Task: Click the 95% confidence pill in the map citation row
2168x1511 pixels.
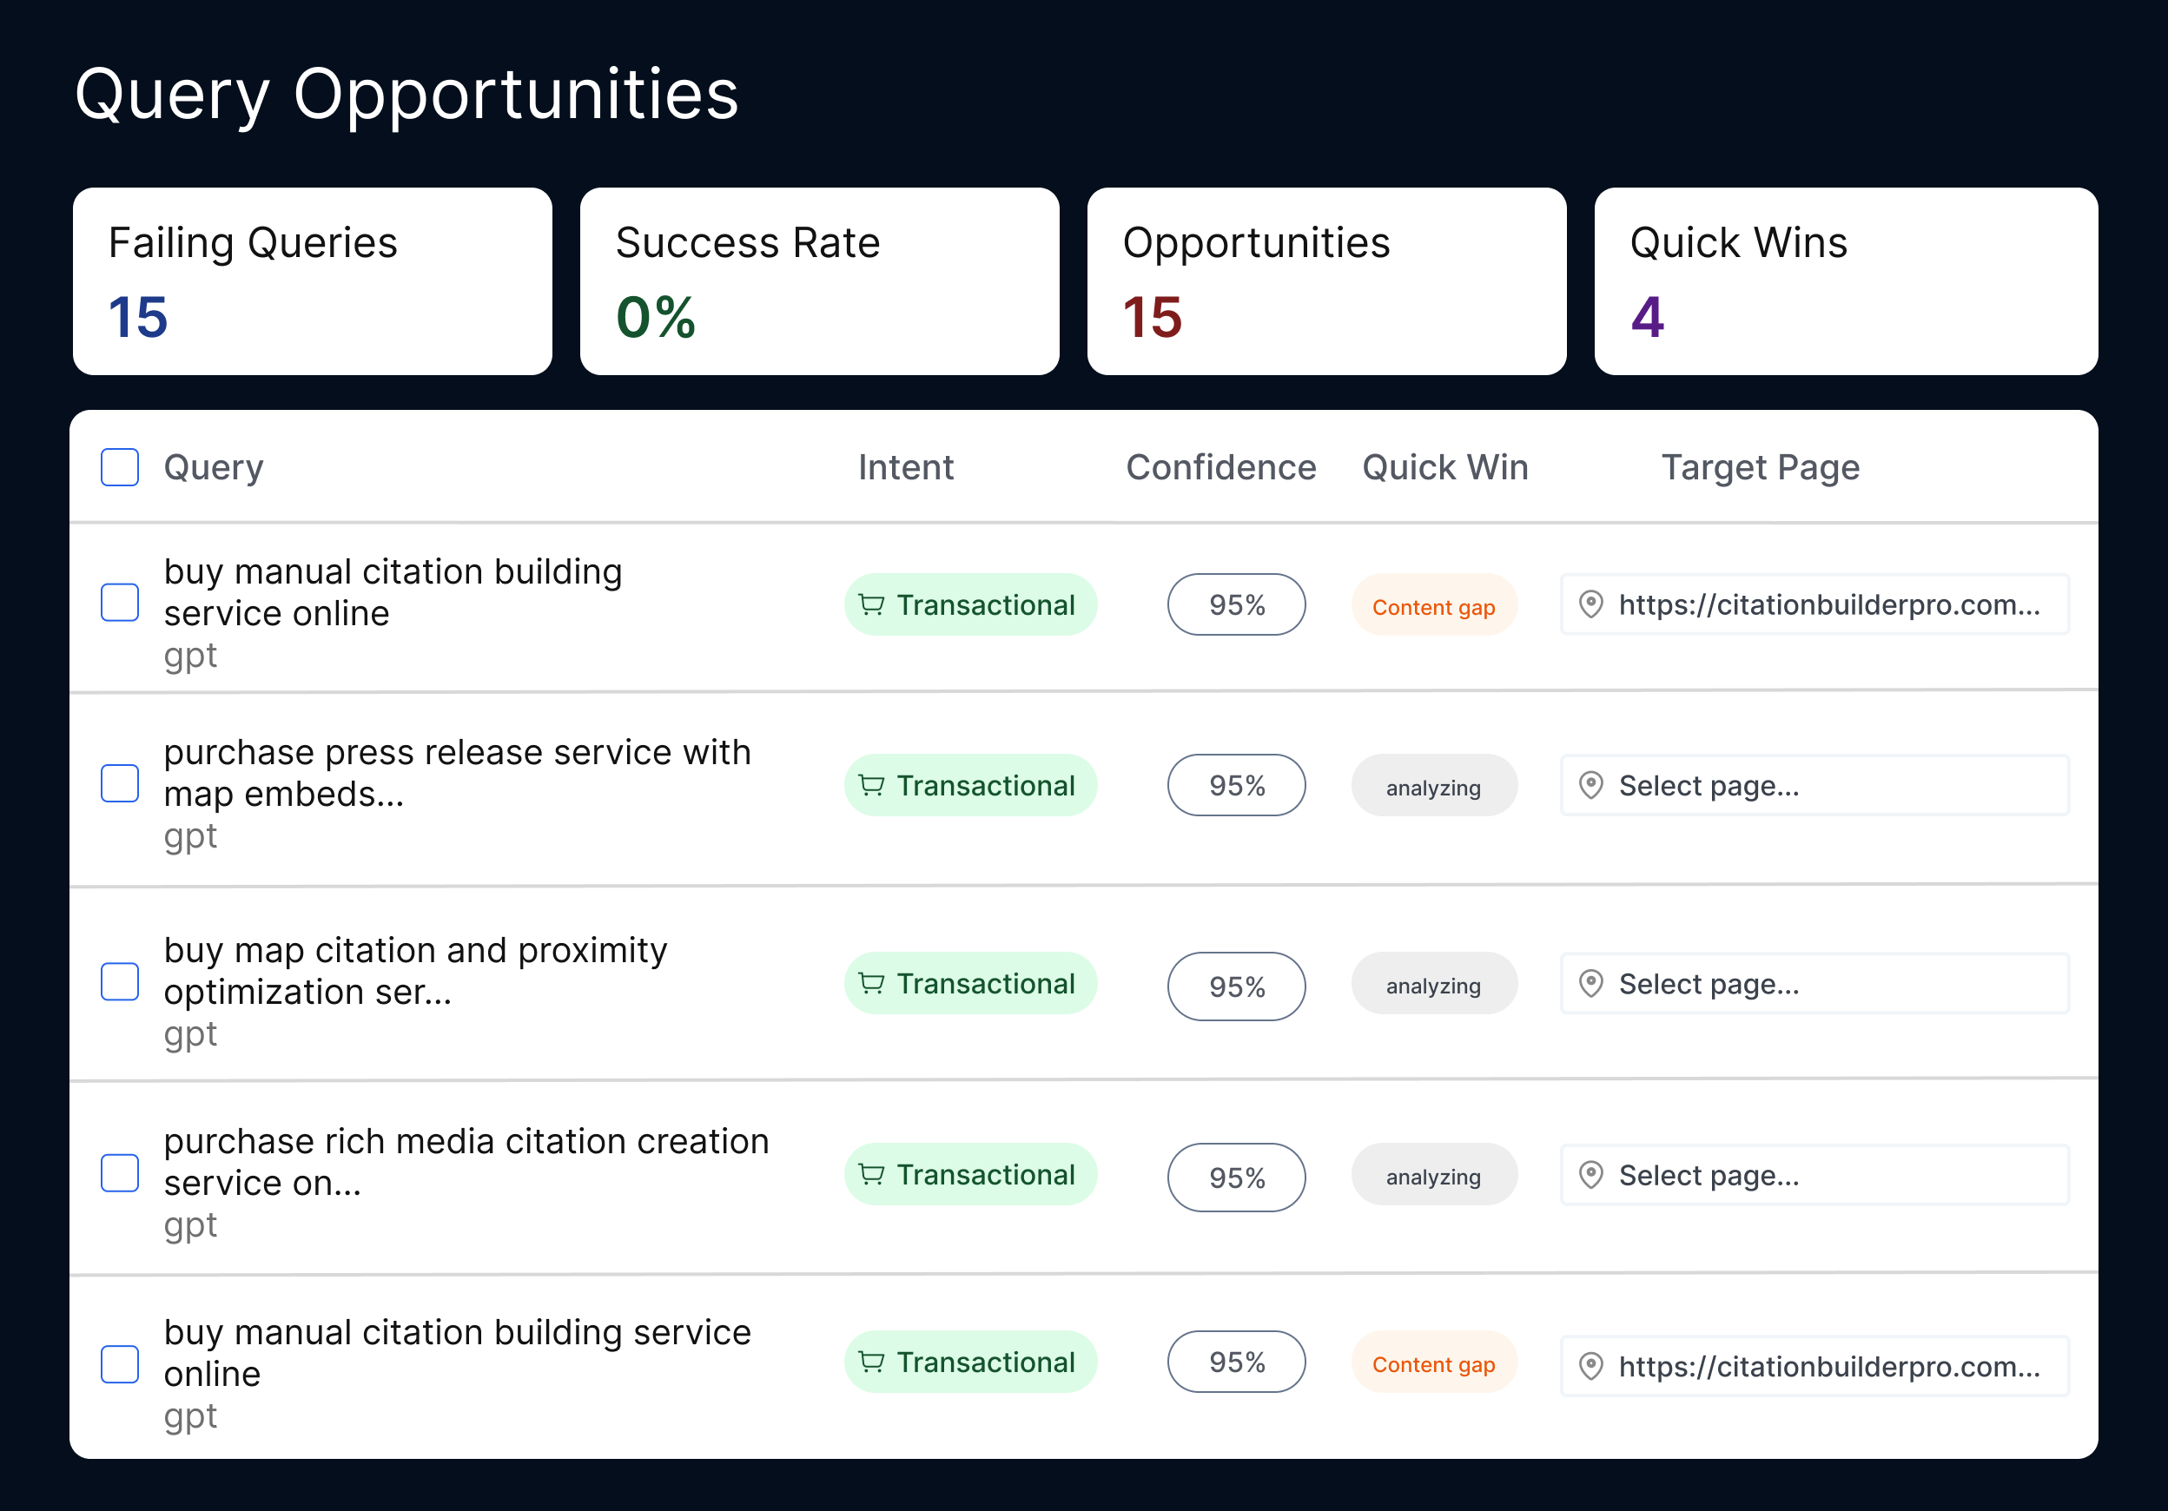Action: [x=1236, y=986]
